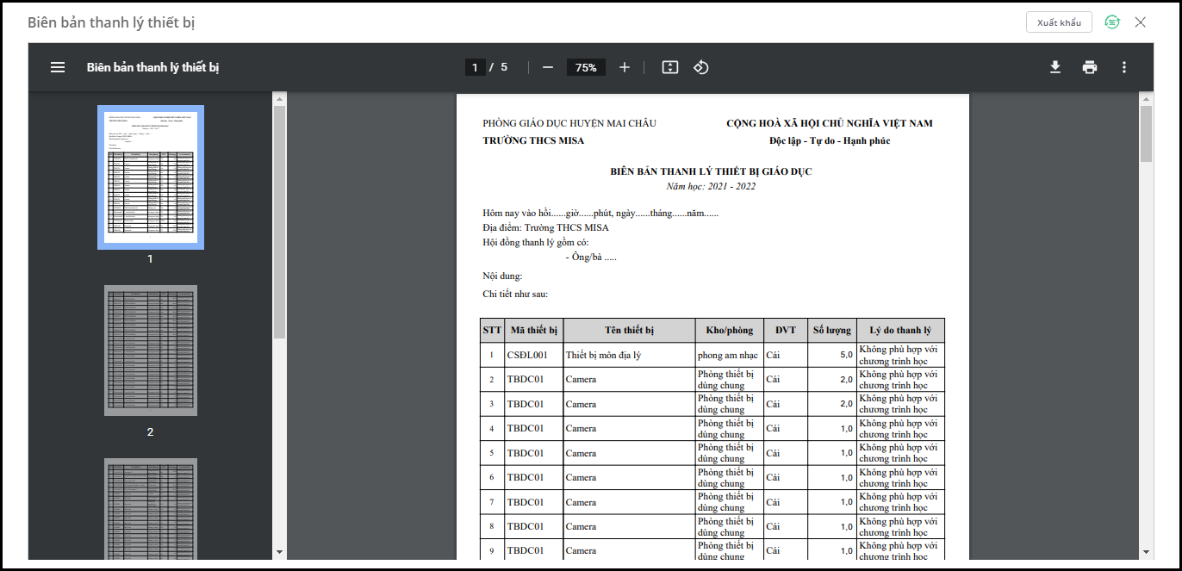Click the cell phong am nhac

click(x=728, y=355)
